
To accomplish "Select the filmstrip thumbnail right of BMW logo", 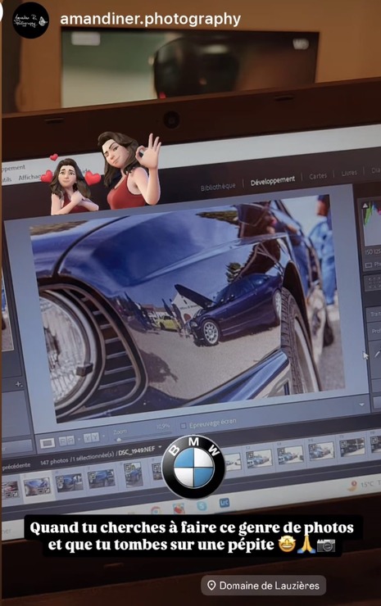I will pos(234,461).
